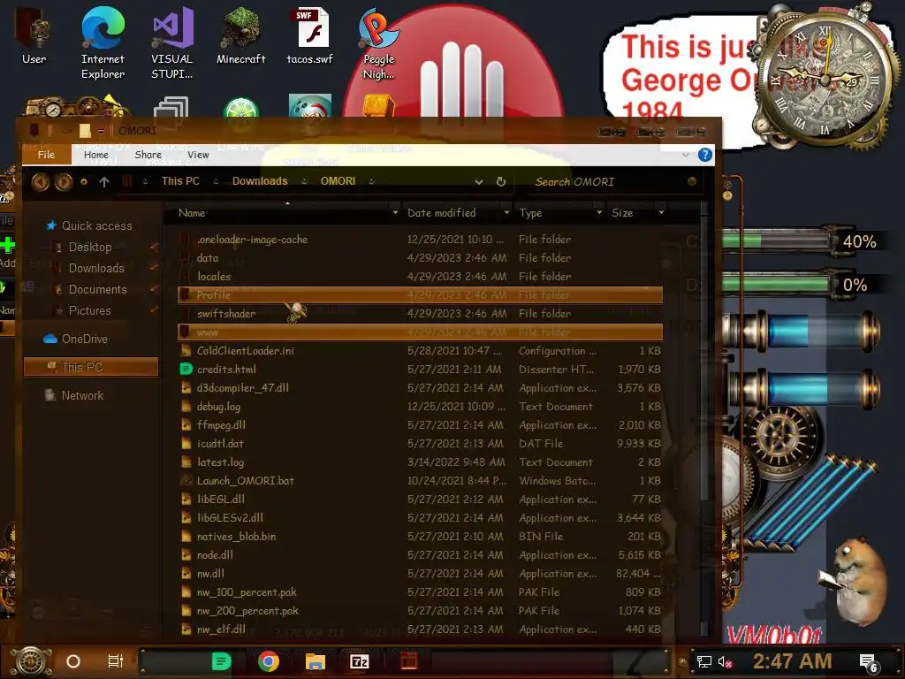Viewport: 905px width, 679px height.
Task: Select This PC in navigation pane
Action: (91, 367)
